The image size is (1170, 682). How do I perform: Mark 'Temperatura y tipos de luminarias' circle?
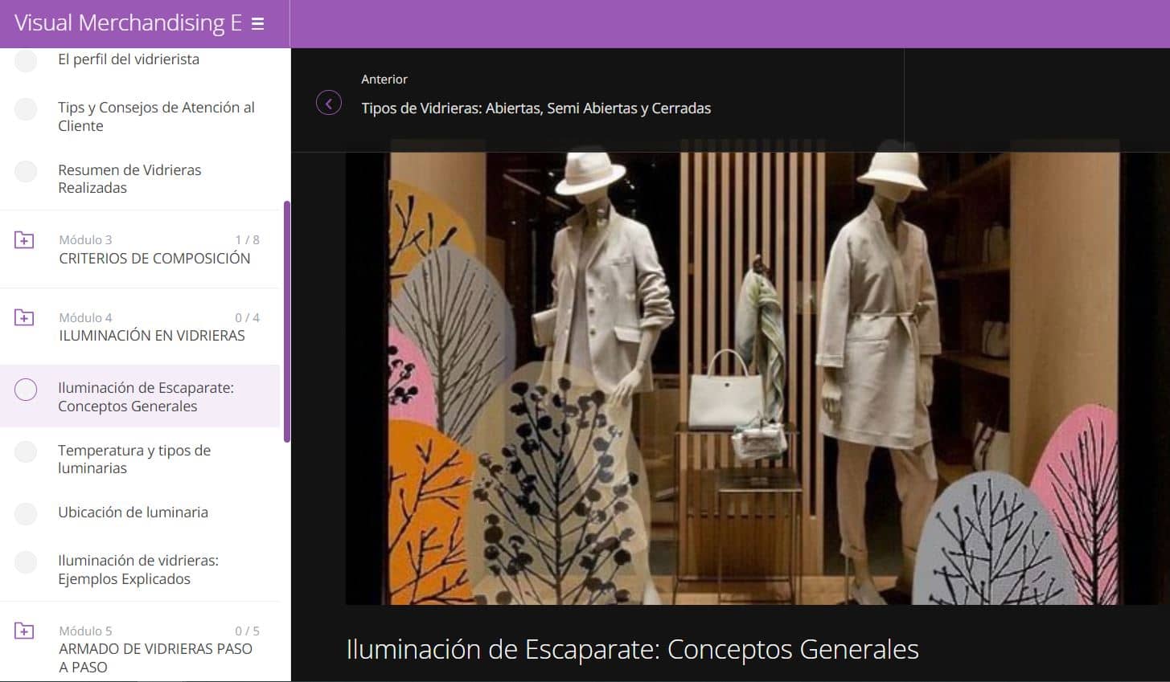26,451
